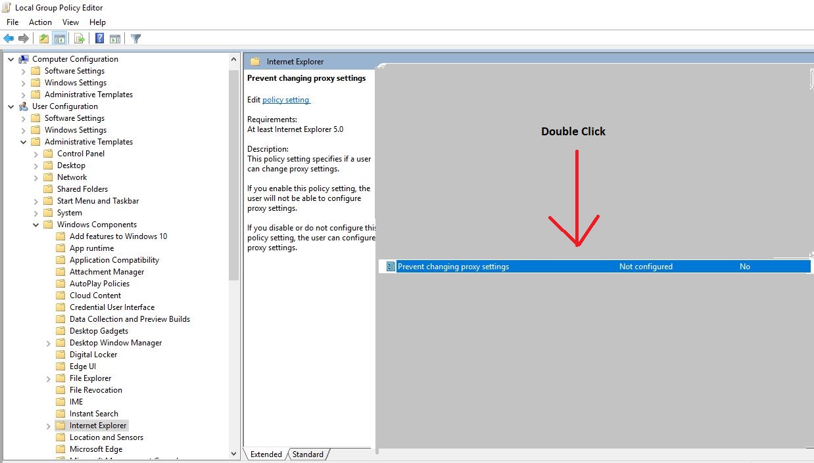Expand the Desktop Window Manager node

pos(48,342)
